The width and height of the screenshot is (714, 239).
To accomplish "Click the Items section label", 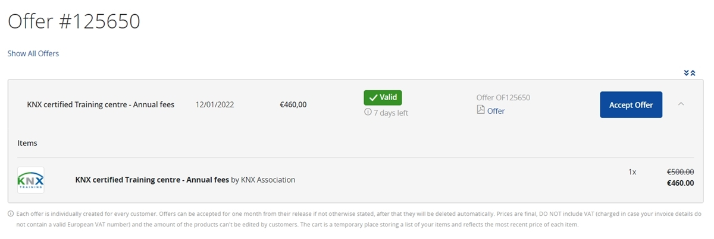I will pos(27,143).
